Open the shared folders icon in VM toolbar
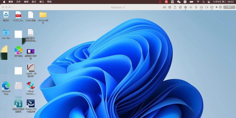 click(212, 7)
